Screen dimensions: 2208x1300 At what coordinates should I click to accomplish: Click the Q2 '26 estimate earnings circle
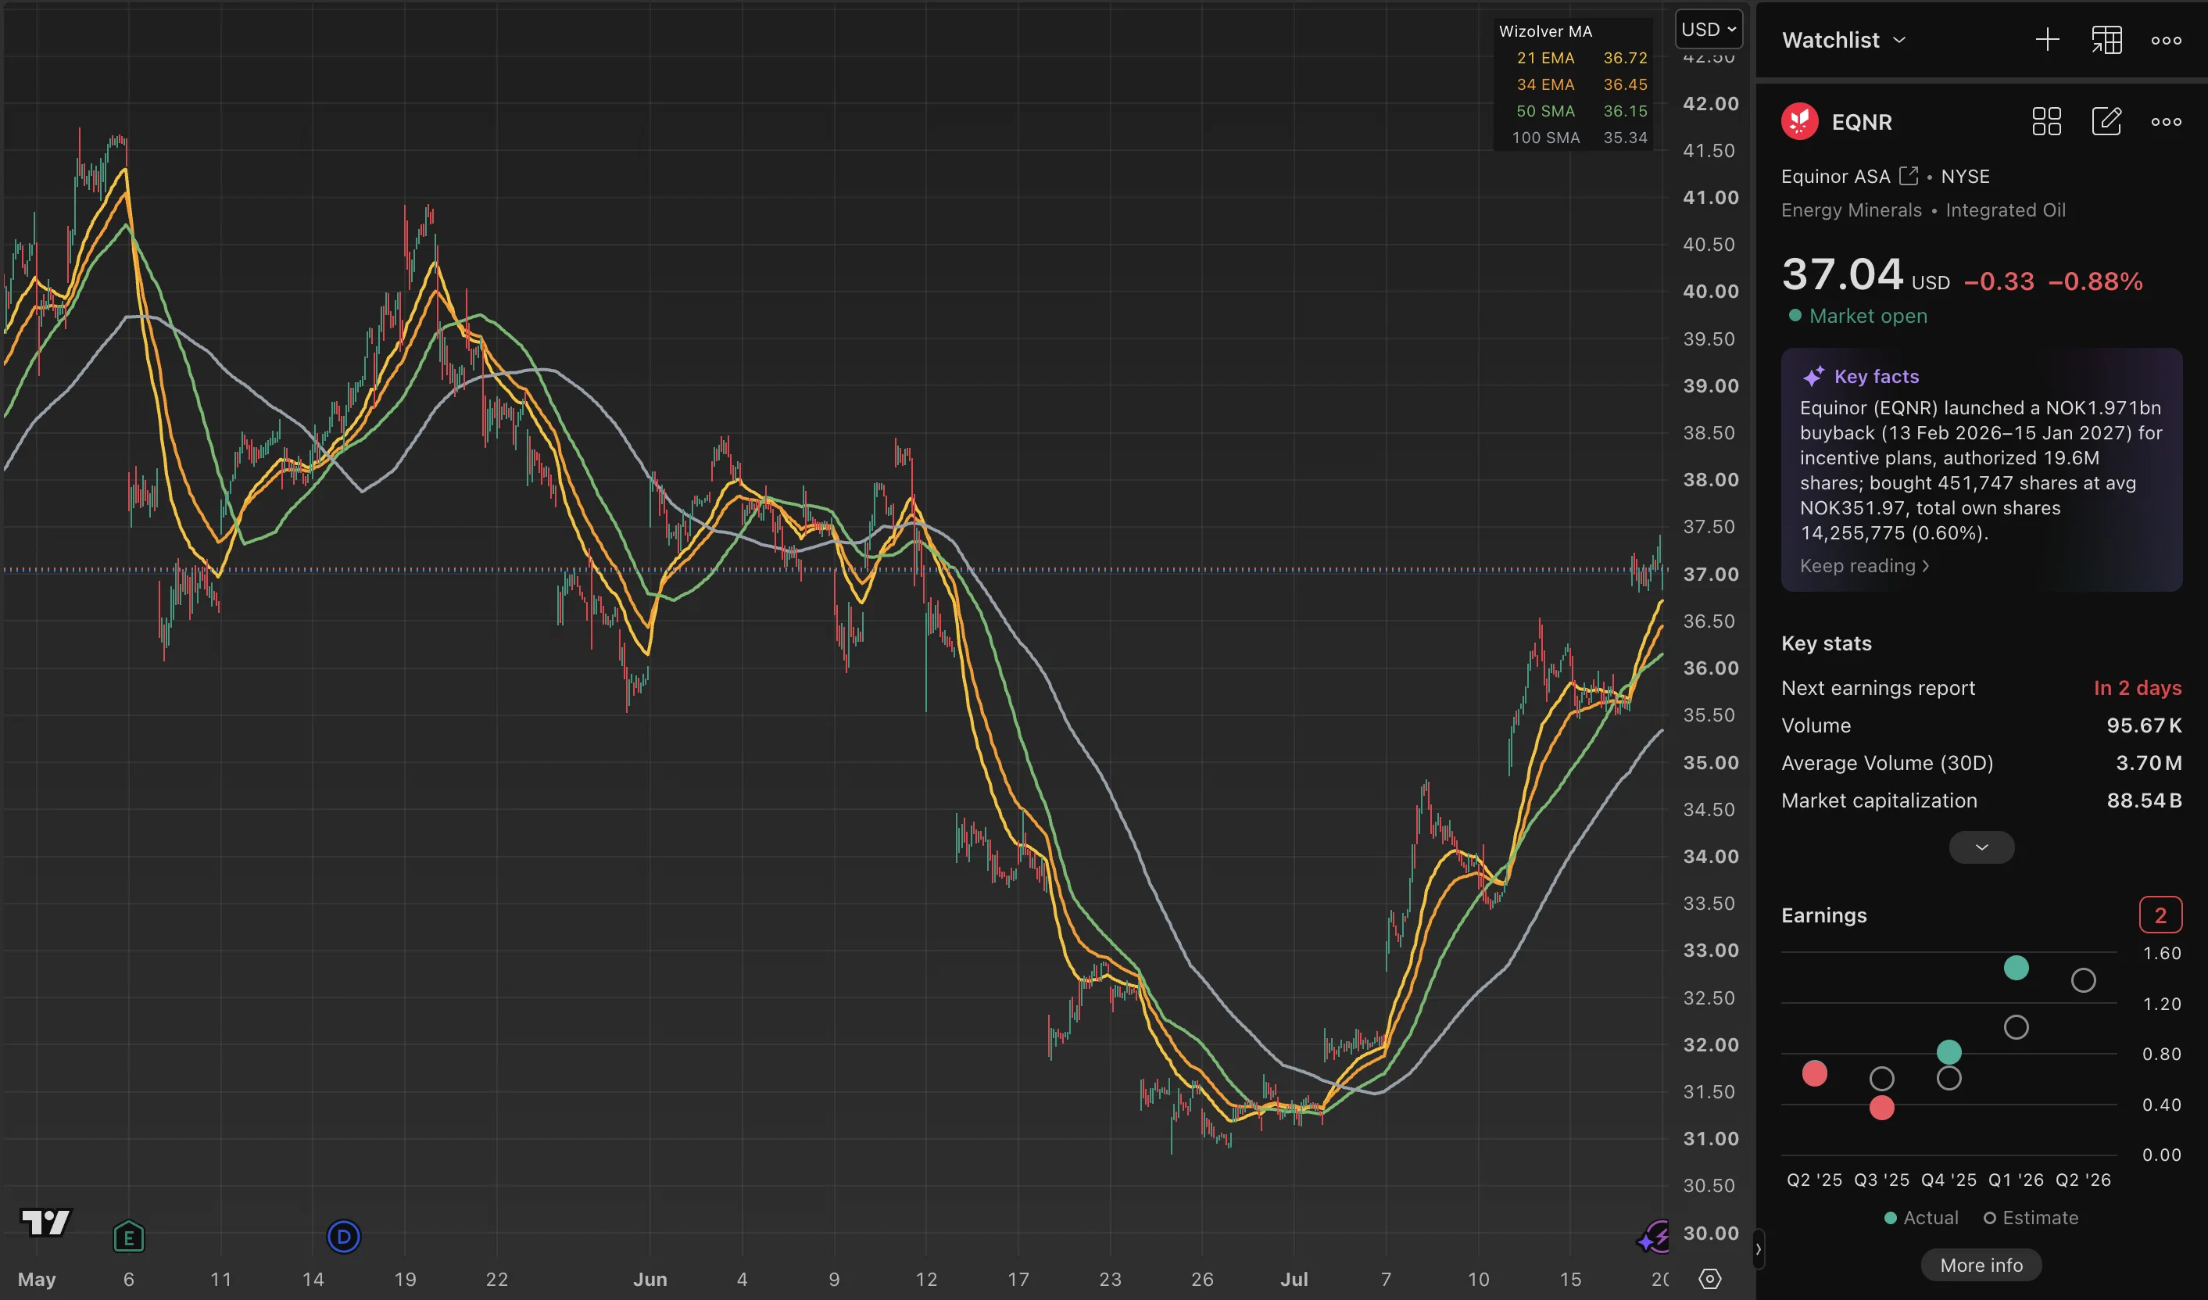pyautogui.click(x=2083, y=980)
